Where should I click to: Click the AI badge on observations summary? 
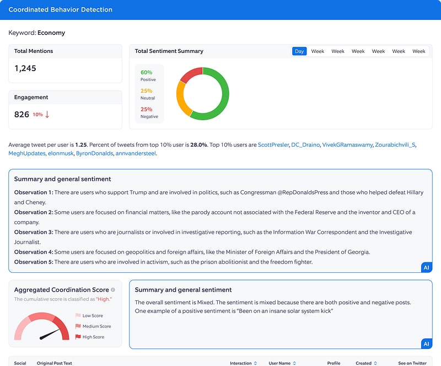(426, 267)
